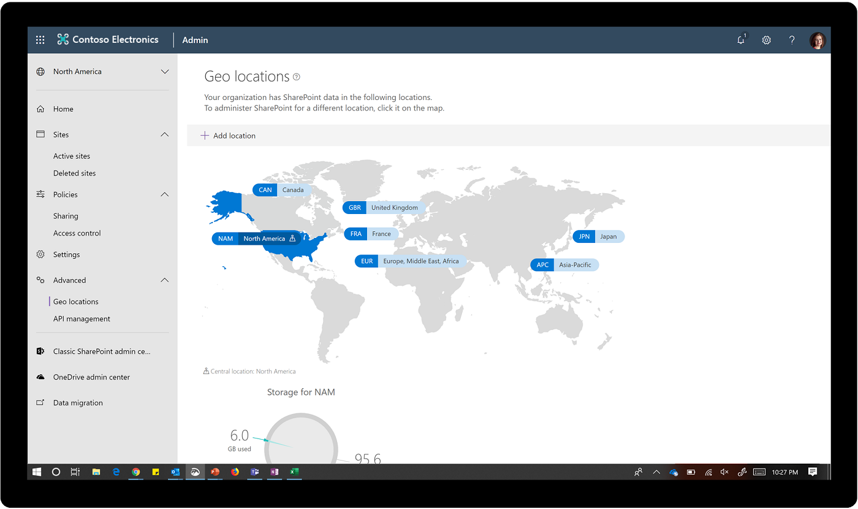The height and width of the screenshot is (509, 858).
Task: Click the Sites icon in the sidebar
Action: (40, 134)
